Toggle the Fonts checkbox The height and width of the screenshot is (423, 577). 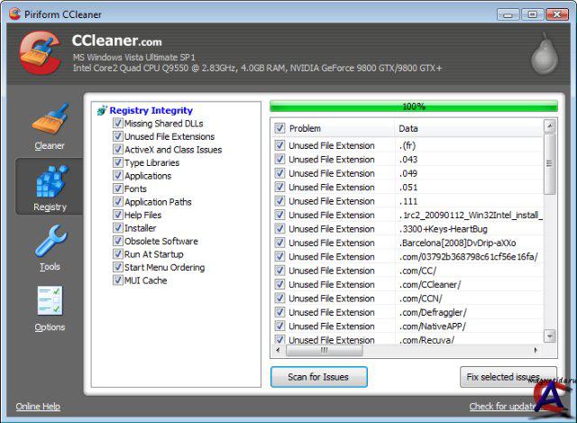pyautogui.click(x=117, y=189)
